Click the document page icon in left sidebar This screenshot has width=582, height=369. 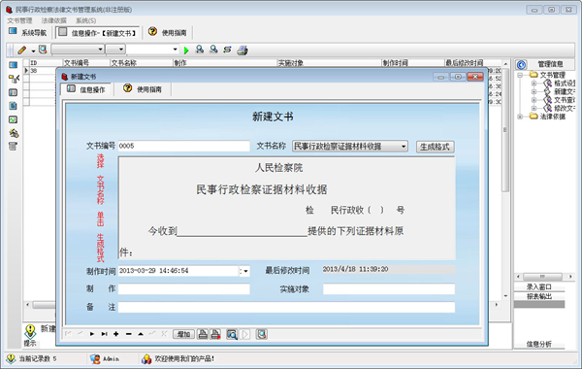[x=13, y=106]
